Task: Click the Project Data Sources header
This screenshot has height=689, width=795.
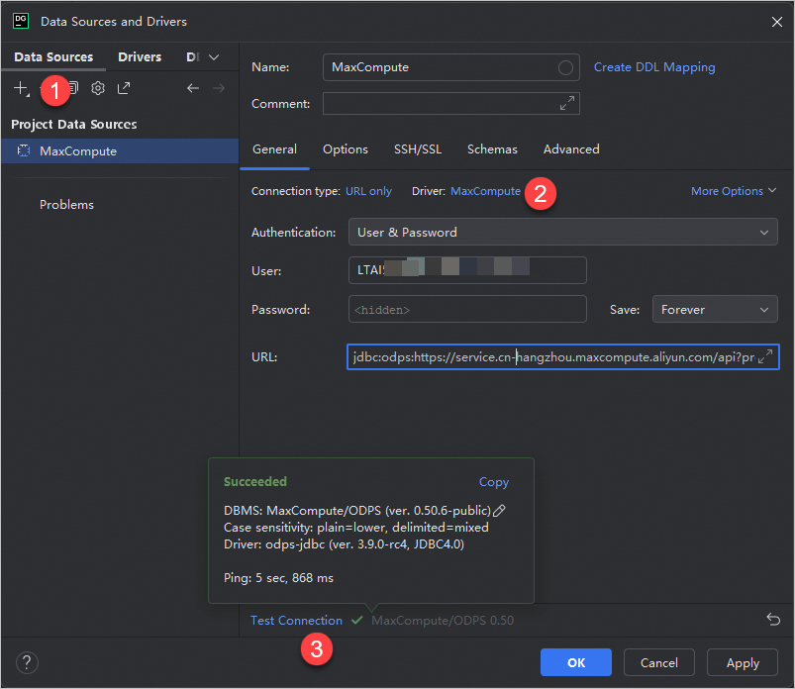Action: click(x=74, y=124)
